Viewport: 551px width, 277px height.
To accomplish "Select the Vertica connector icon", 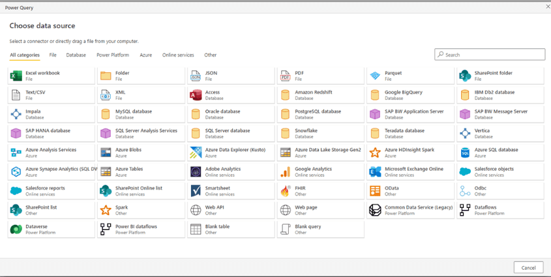I will point(465,134).
